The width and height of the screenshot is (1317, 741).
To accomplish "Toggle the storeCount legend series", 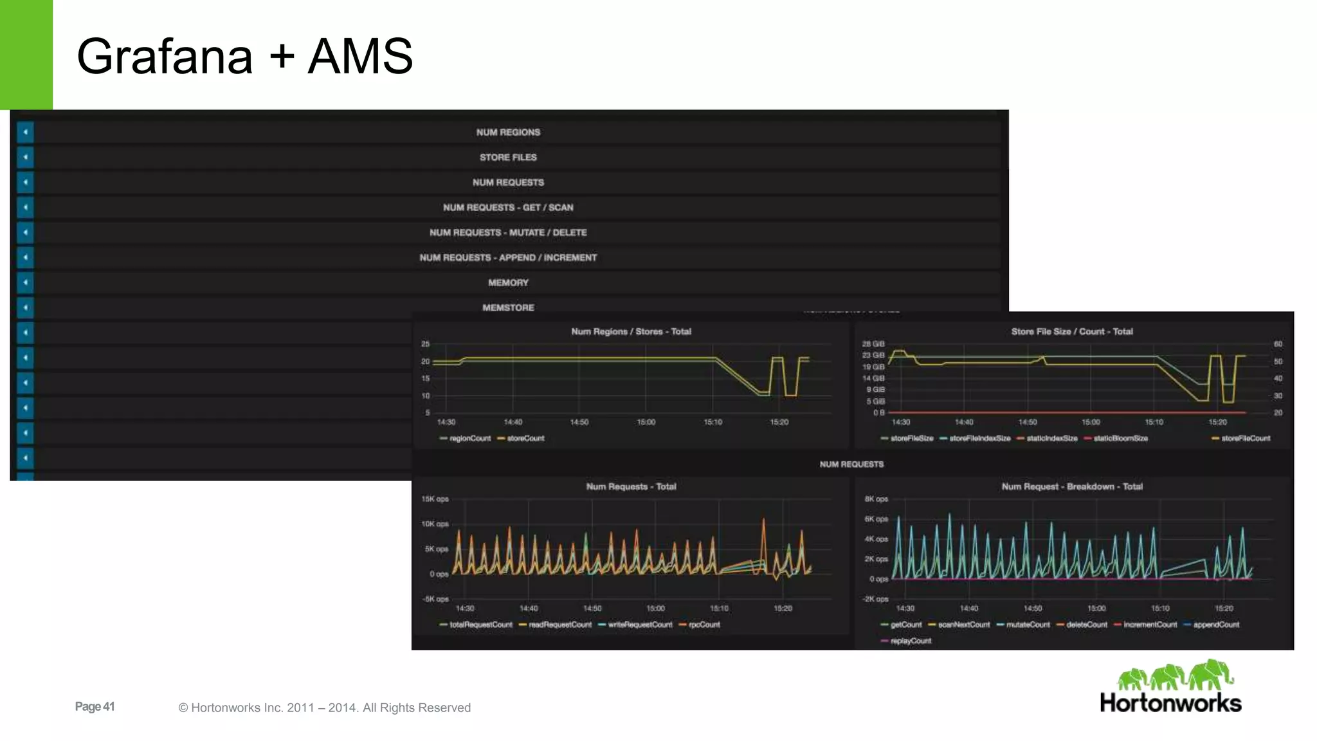I will (521, 438).
